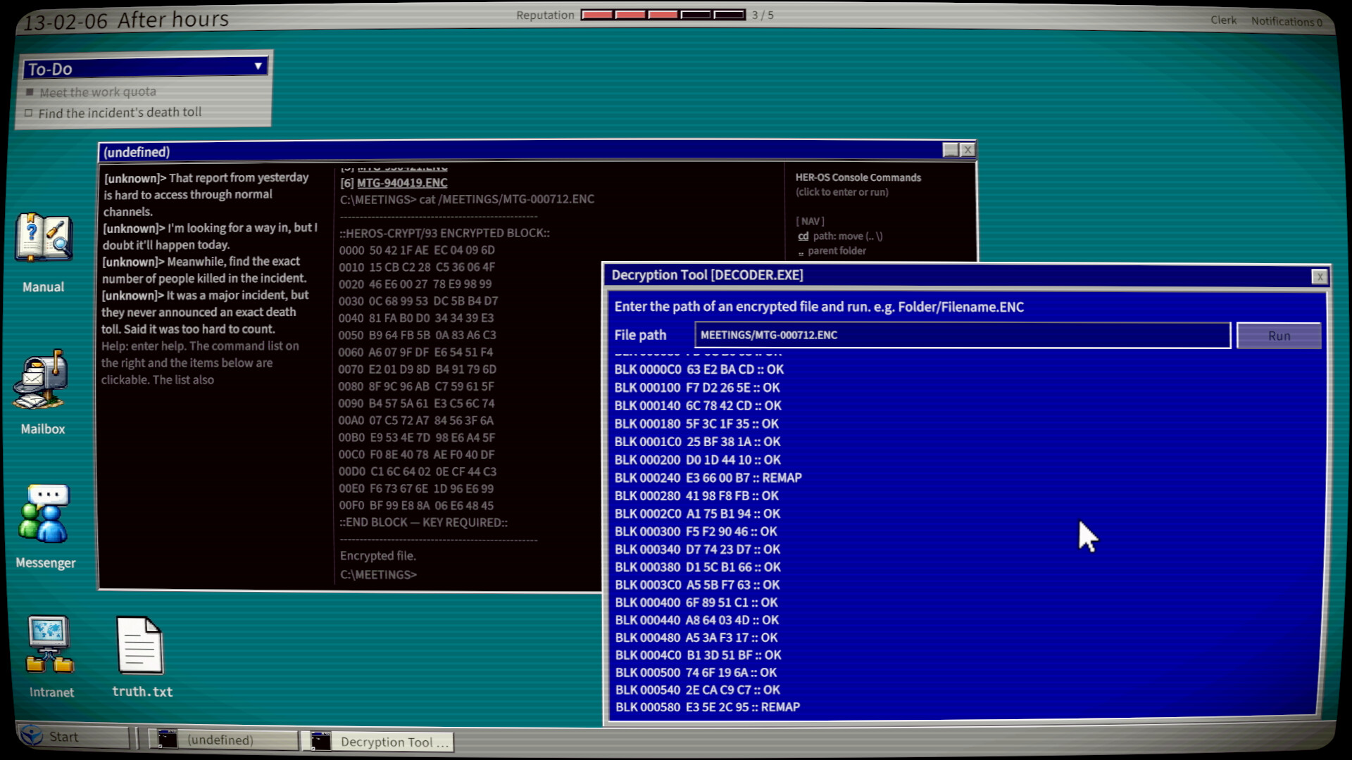Select 'BLK 000580 E3 5E 2C 95 :: REMAP' line
Image resolution: width=1352 pixels, height=760 pixels.
click(707, 707)
